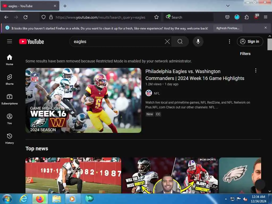272x204 pixels.
Task: Expand the list all tabs chevron
Action: [x=228, y=6]
